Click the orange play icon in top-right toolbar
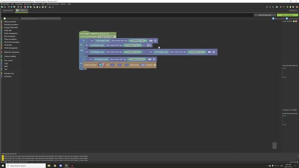The height and width of the screenshot is (168, 299). click(x=297, y=7)
